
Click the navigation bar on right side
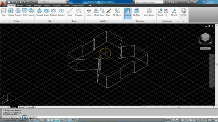tap(212, 70)
